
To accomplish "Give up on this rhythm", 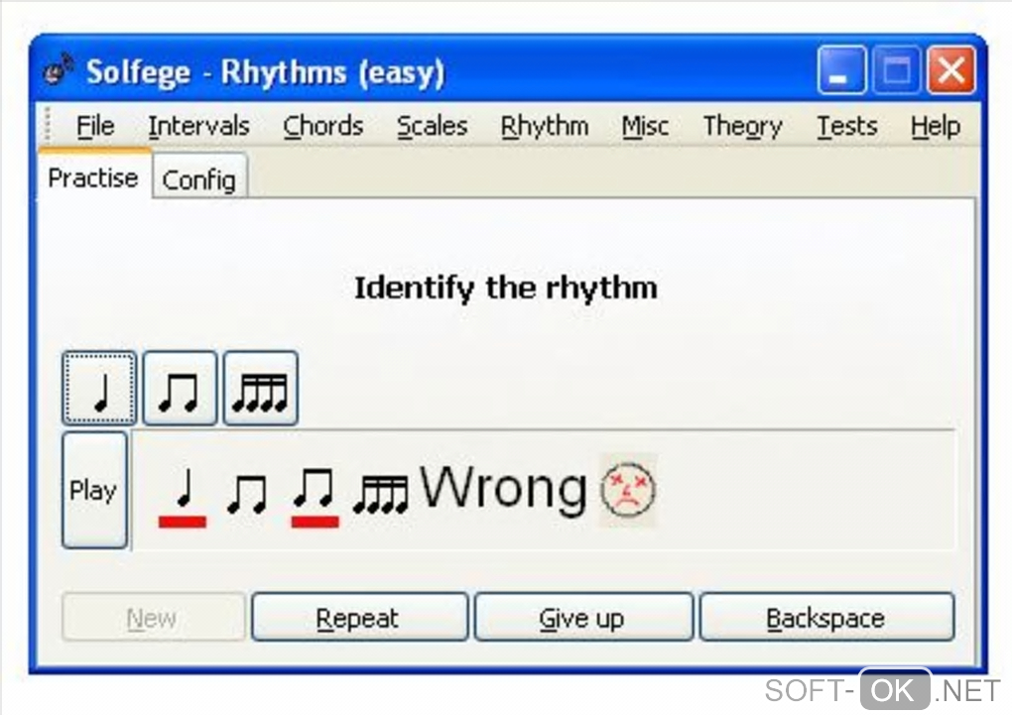I will point(583,618).
